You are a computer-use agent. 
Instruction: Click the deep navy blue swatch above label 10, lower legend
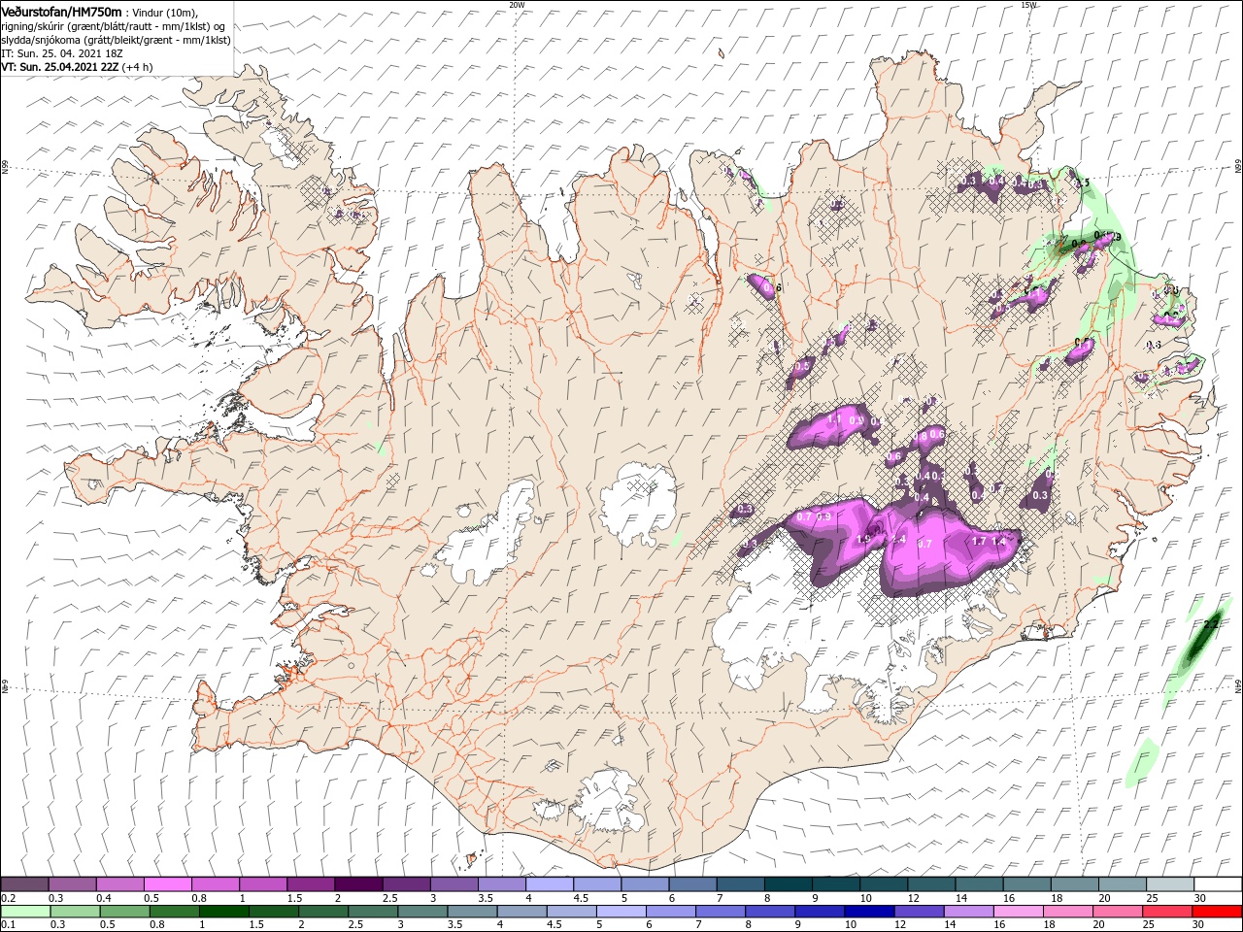tap(868, 912)
